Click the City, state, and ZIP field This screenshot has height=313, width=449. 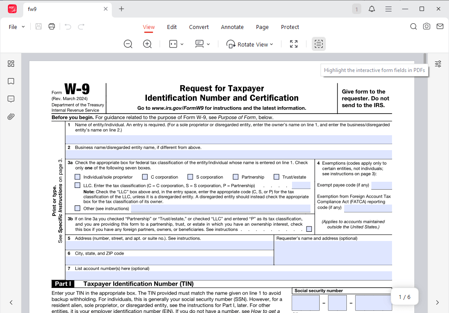tap(170, 261)
